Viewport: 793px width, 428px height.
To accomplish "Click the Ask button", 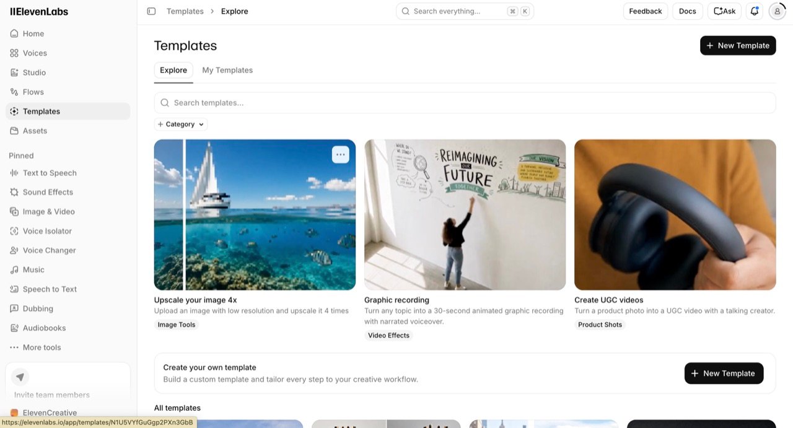I will [724, 11].
